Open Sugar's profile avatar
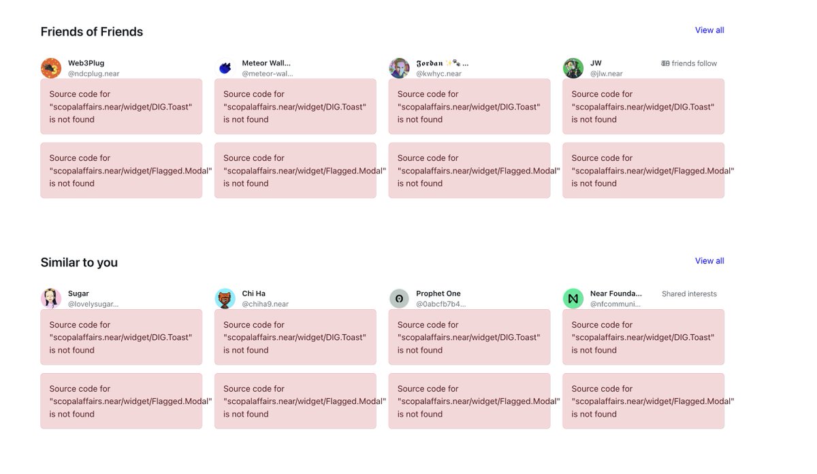This screenshot has width=817, height=474. 51,298
